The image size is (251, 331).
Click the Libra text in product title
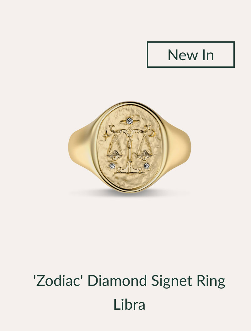[129, 304]
